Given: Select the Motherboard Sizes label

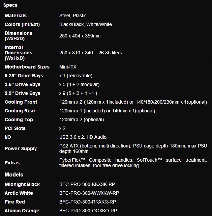Looking at the screenshot, I should click(27, 67).
